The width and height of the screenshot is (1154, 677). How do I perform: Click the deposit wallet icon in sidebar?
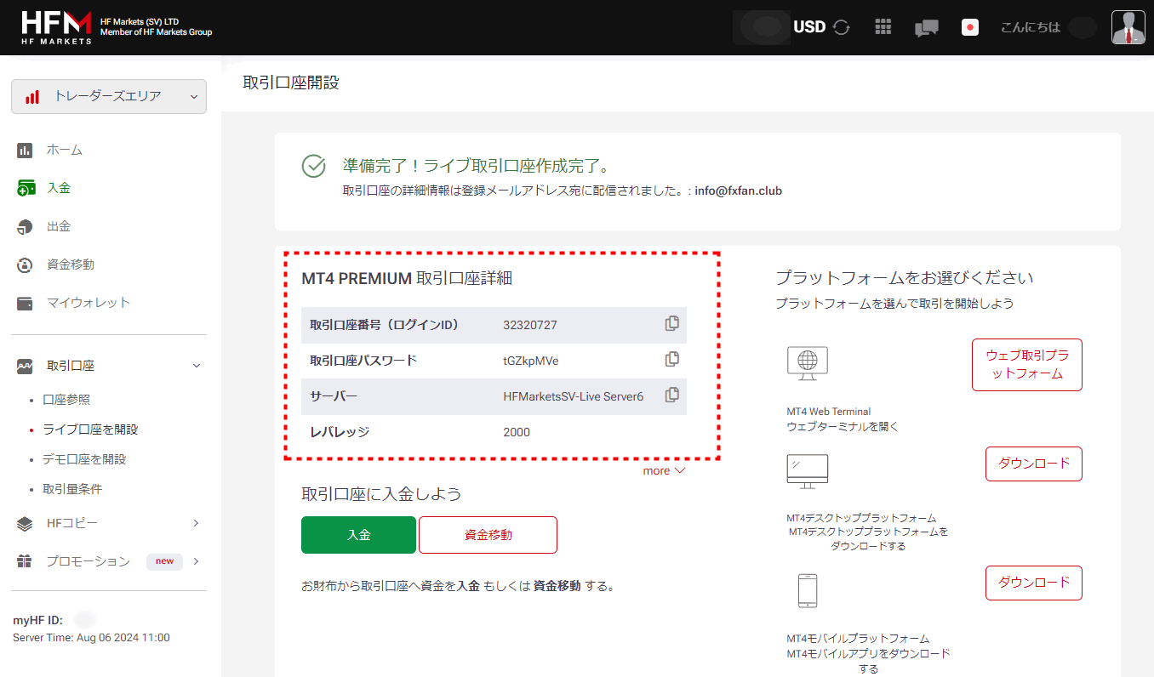point(26,188)
